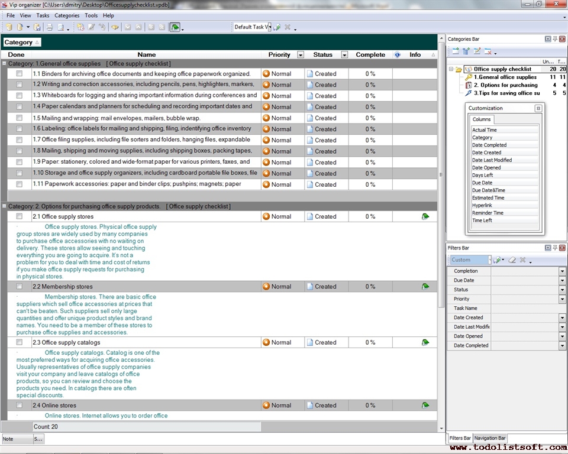Open the Categories menu
This screenshot has height=454, width=568.
(67, 15)
